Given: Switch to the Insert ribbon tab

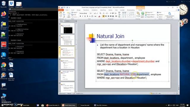Looking at the screenshot, I should [73, 10].
